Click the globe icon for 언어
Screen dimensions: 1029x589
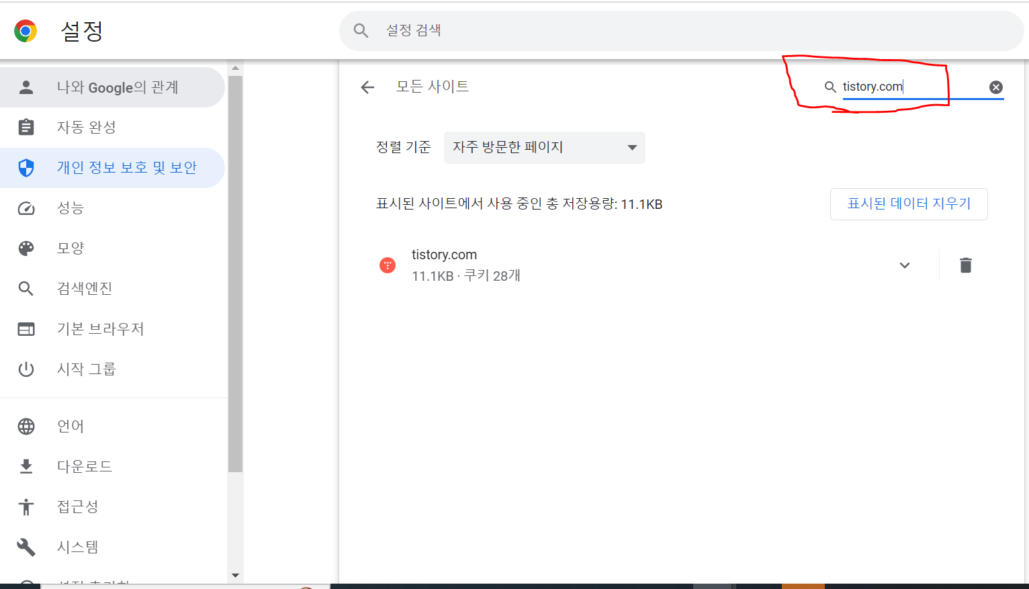pos(26,426)
